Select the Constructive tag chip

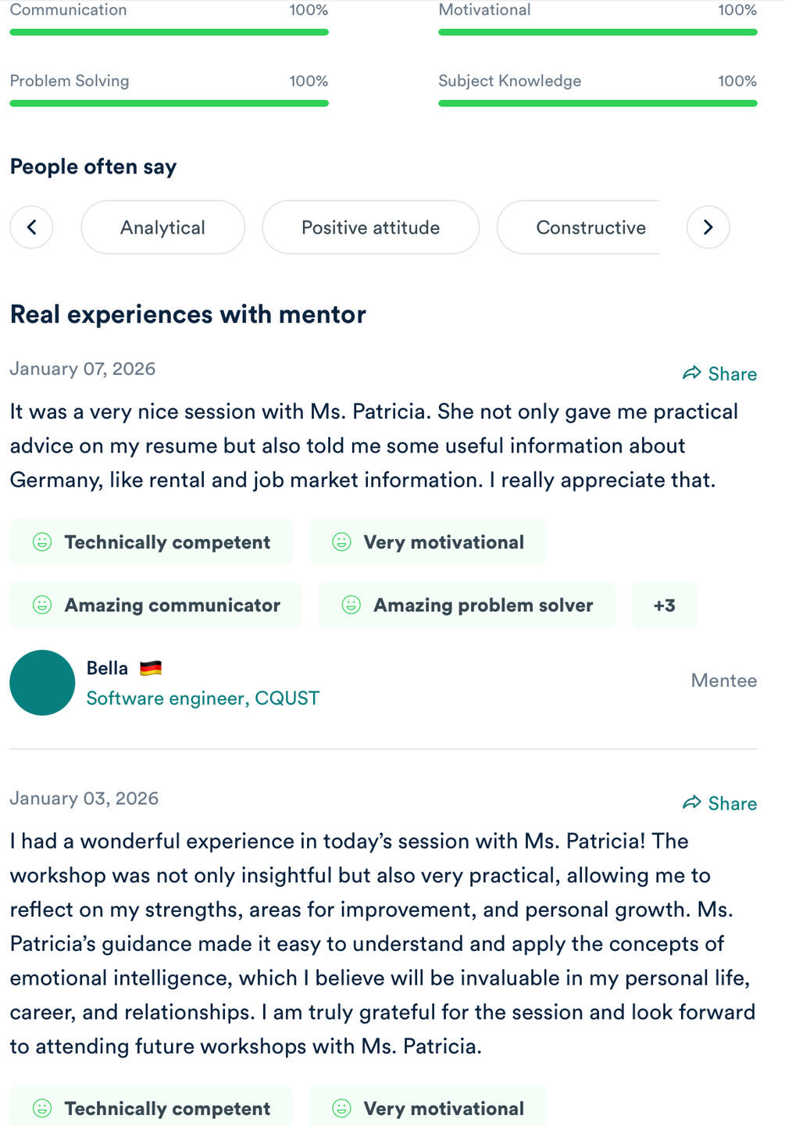[591, 227]
